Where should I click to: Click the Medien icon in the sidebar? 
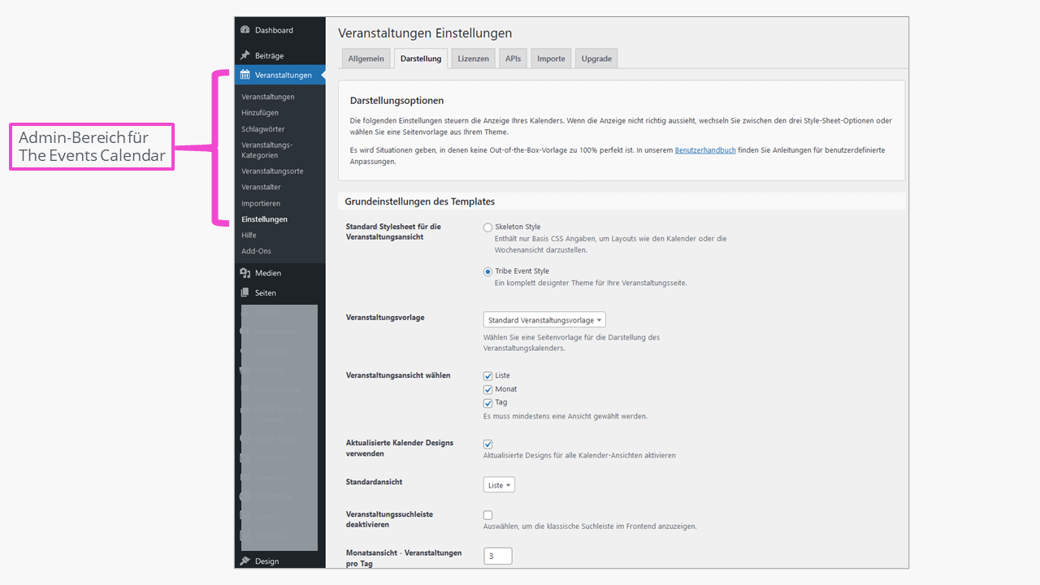[245, 273]
